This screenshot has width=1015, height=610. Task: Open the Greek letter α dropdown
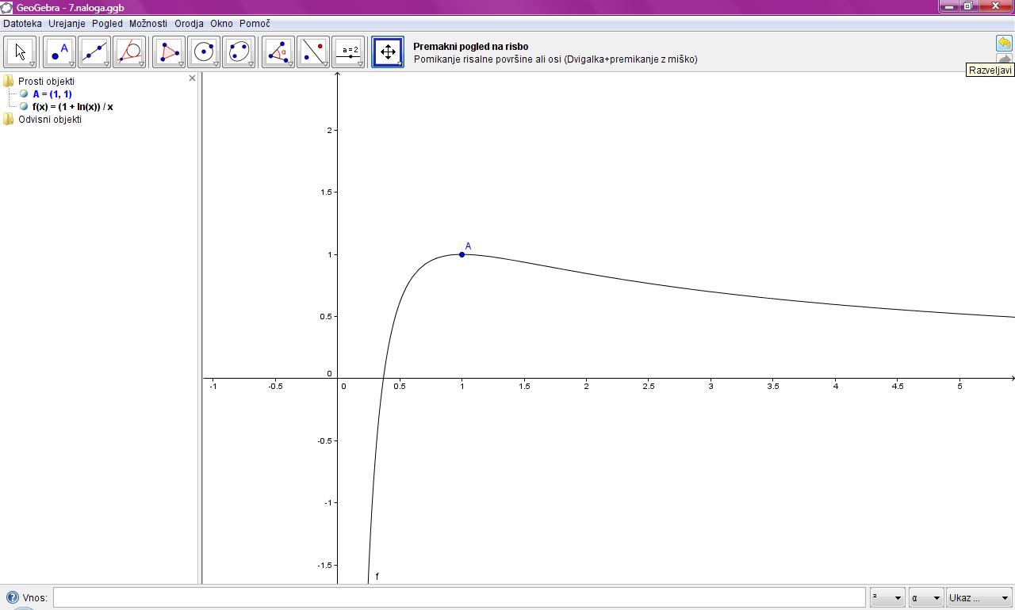[925, 598]
